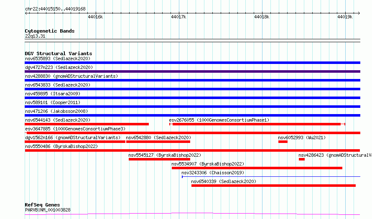Image resolution: width=372 pixels, height=219 pixels.
Task: Open dgv1562n166 (gnomADStructuralVariants) label
Action: [73, 138]
